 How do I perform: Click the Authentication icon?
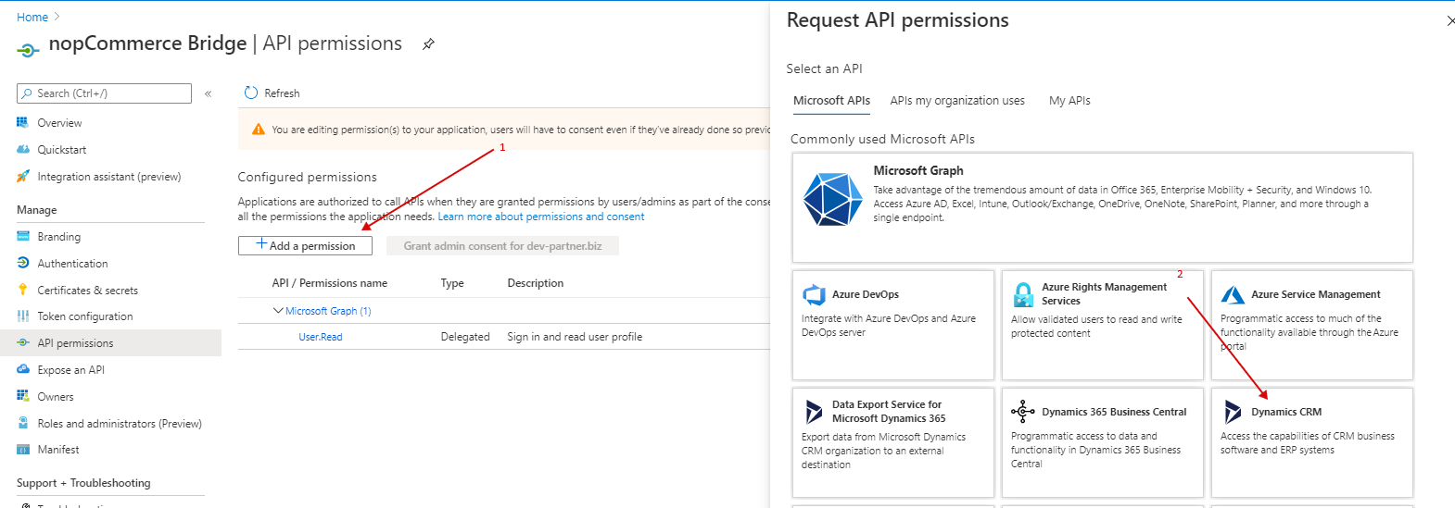tap(23, 263)
